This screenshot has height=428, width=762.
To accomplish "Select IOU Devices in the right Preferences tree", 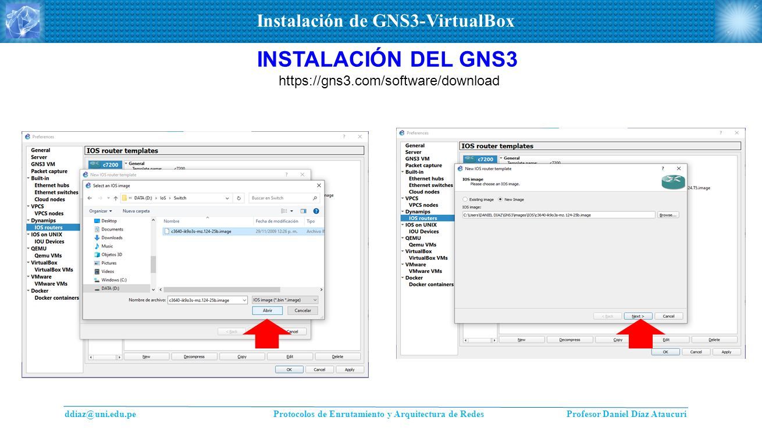I will tap(424, 231).
